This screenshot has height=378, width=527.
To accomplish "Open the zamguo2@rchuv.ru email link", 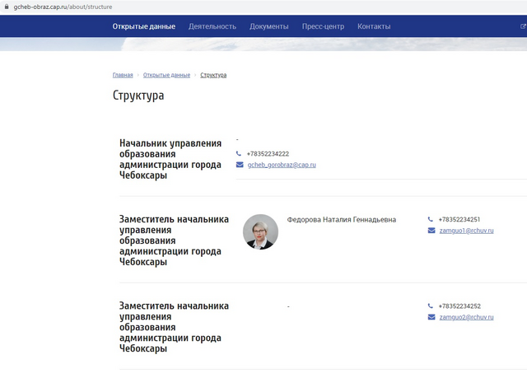I will 466,317.
